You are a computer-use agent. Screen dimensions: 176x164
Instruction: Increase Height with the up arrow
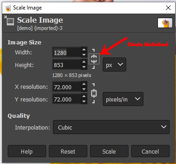tap(84, 62)
